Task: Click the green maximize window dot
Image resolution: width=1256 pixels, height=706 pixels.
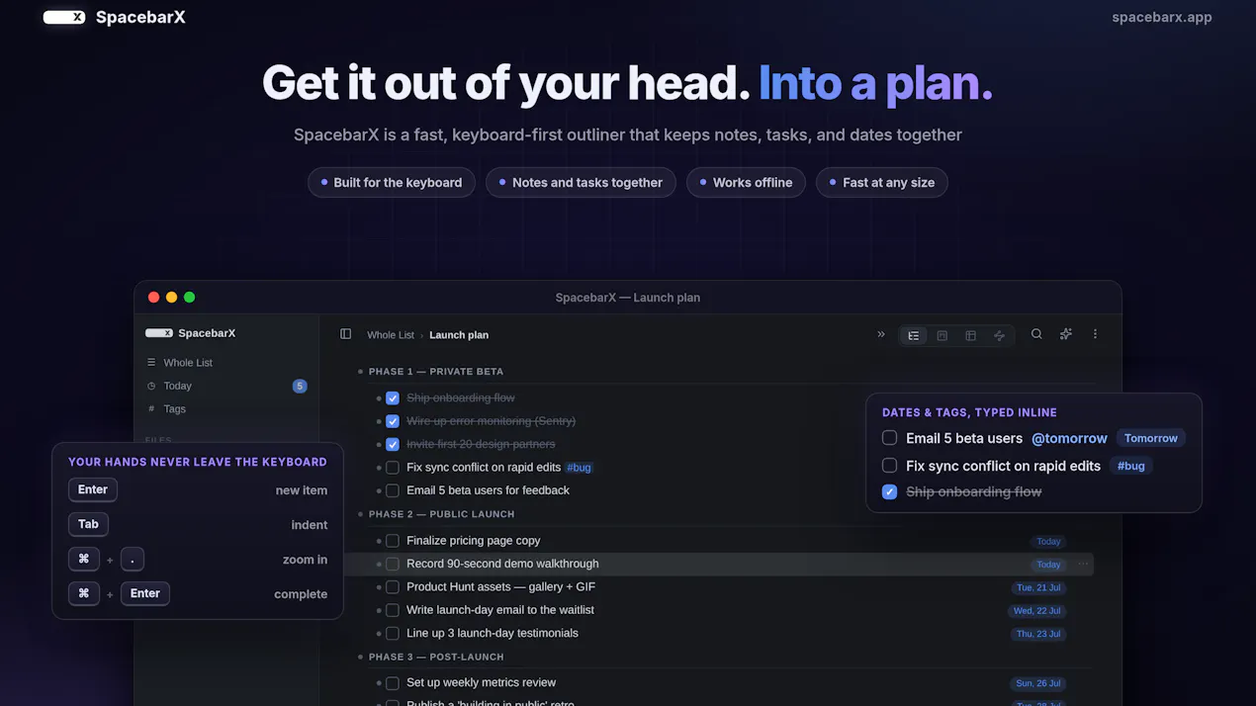Action: (x=190, y=298)
